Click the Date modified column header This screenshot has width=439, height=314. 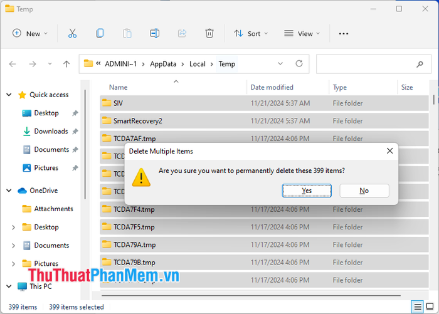click(272, 87)
